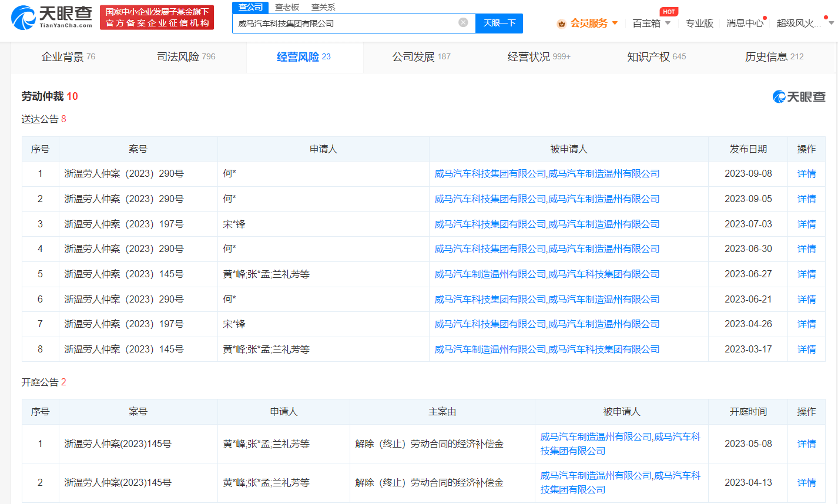Open the user account dropdown arrow
This screenshot has height=504, width=838.
coord(830,23)
